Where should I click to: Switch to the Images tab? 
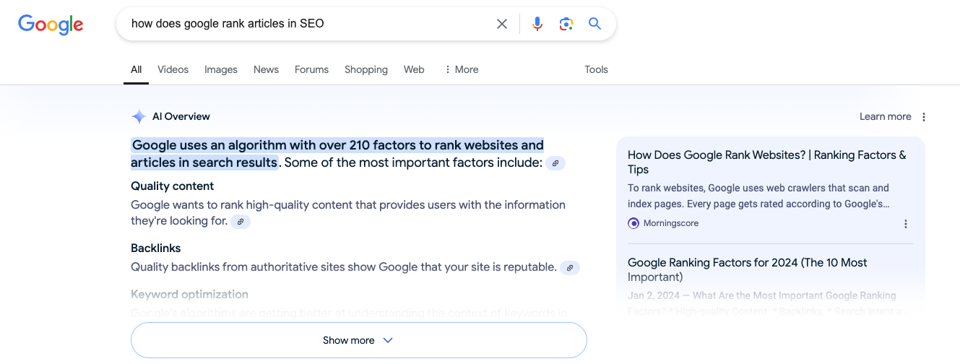click(x=221, y=69)
